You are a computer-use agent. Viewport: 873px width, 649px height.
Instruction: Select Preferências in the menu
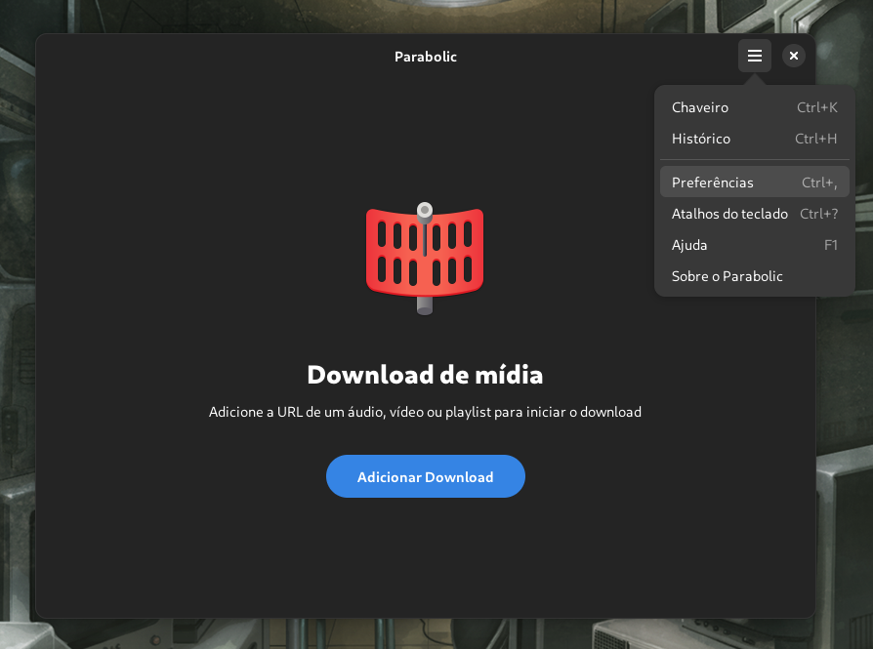click(755, 182)
